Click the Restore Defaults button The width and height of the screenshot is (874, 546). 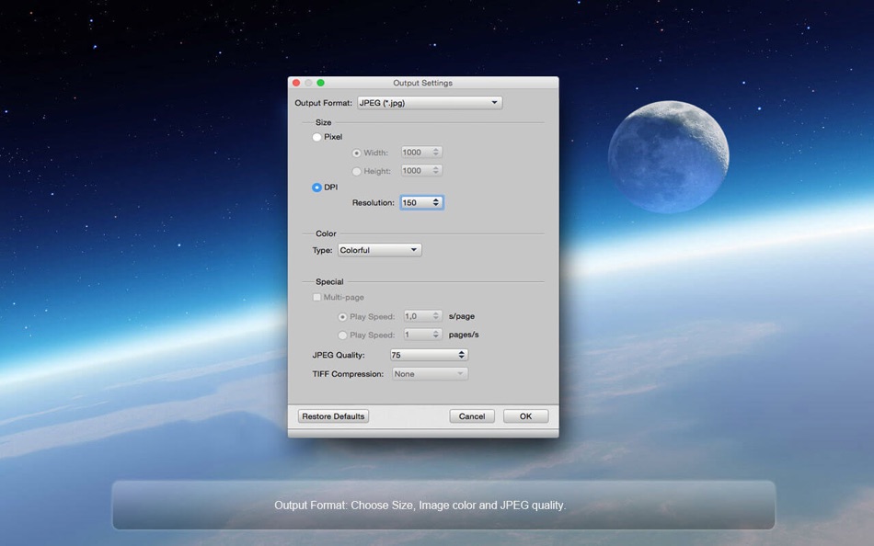click(333, 416)
